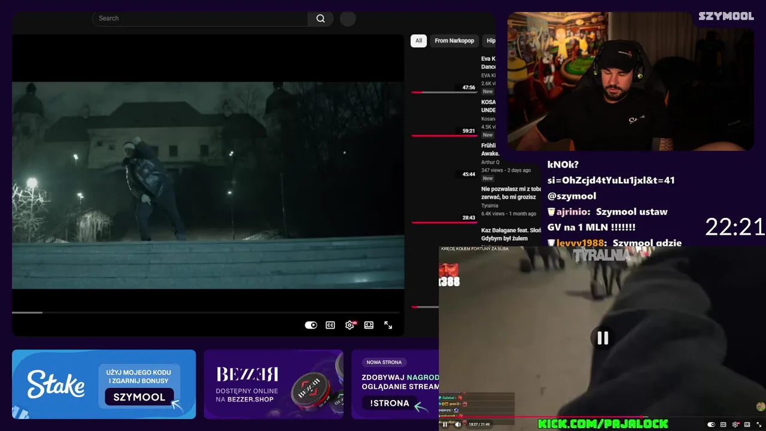Open 'Kaz Bałagane feat. Słoń' suggested video
This screenshot has width=766, height=431.
510,235
